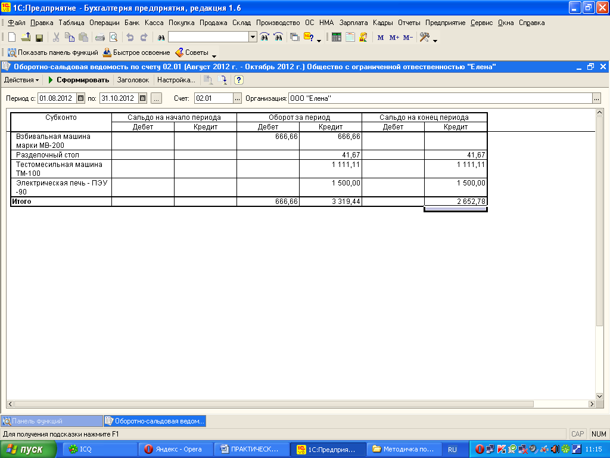Screen dimensions: 610x458
Task: Click the Заголовок button
Action: pos(133,80)
